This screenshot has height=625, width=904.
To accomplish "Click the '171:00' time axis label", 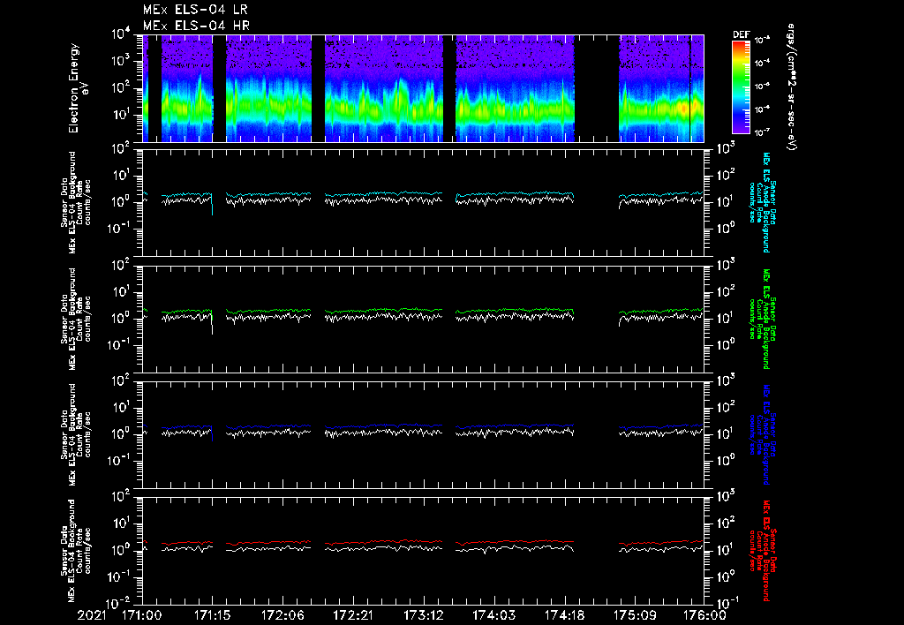I will point(142,615).
